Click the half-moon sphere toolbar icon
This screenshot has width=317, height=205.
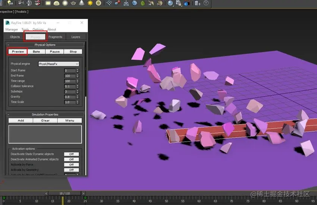coord(29,3)
